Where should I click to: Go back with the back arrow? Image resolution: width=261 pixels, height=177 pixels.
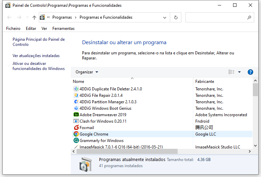pos(9,17)
